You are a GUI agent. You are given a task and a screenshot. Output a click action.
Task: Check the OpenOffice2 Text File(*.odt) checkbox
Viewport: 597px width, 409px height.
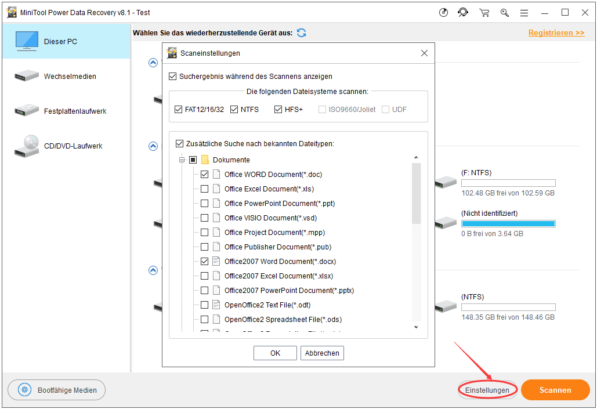[x=204, y=305]
